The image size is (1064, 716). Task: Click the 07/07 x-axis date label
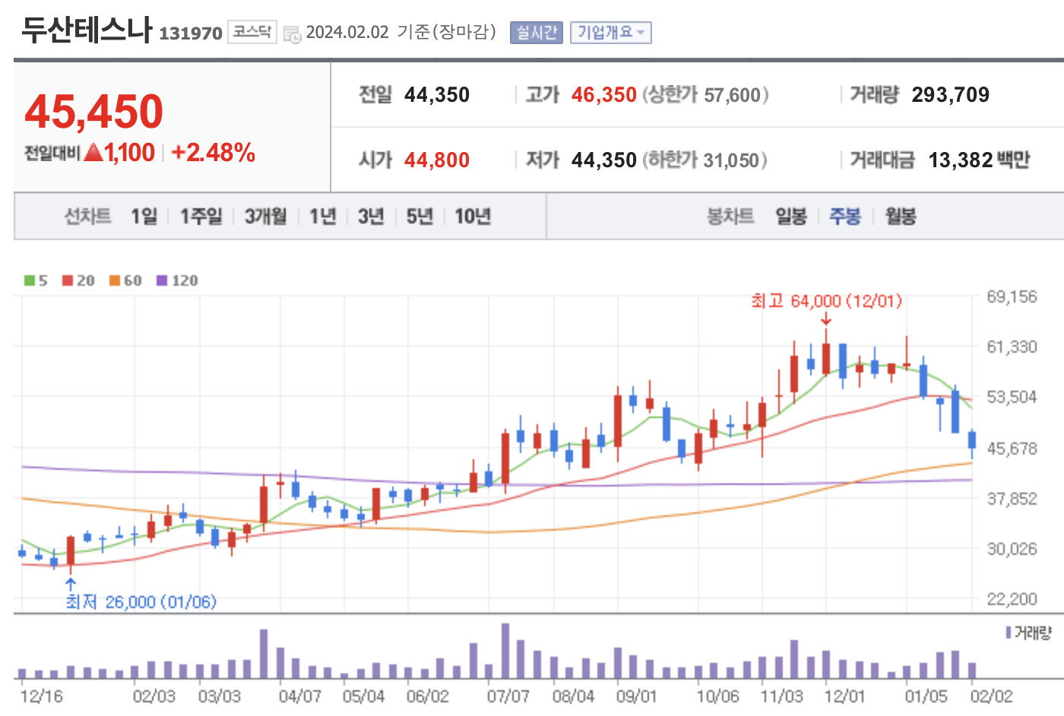click(508, 696)
